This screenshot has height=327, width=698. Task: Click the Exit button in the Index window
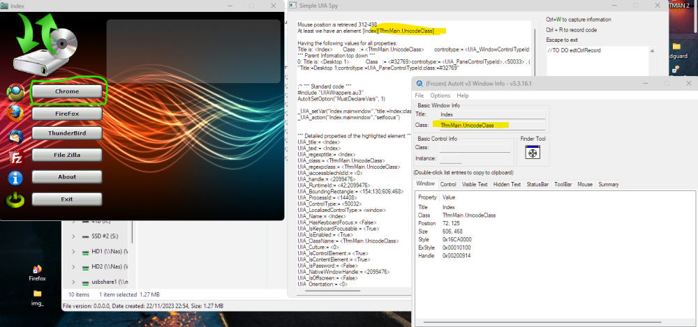(67, 199)
